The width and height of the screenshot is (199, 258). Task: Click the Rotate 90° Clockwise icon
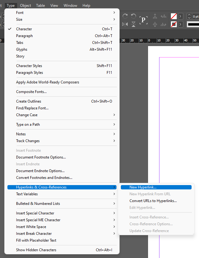pyautogui.click(x=125, y=16)
